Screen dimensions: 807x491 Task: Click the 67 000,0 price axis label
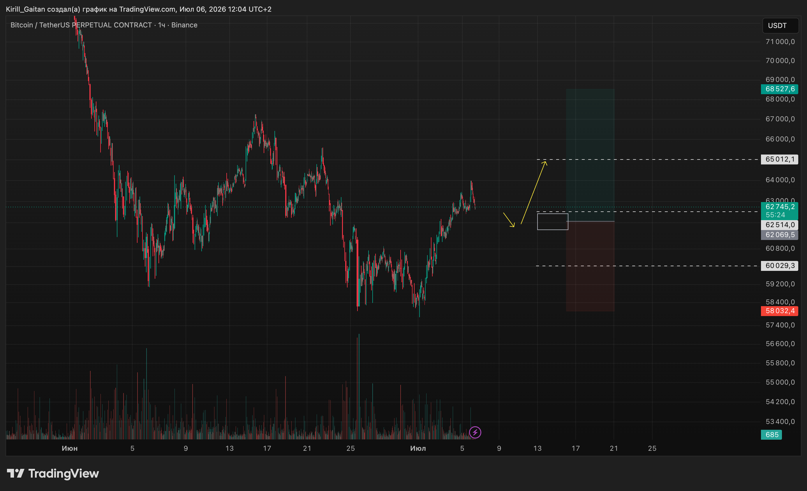tap(780, 119)
